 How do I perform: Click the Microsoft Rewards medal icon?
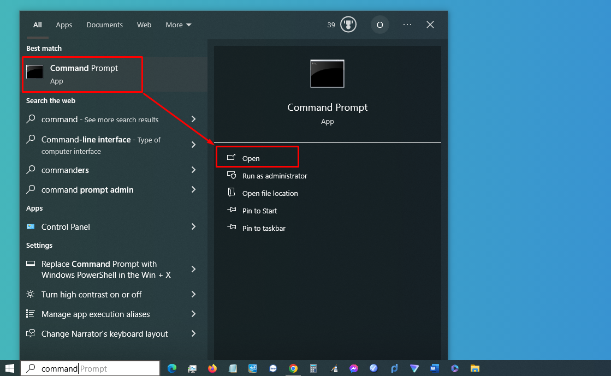pos(348,24)
